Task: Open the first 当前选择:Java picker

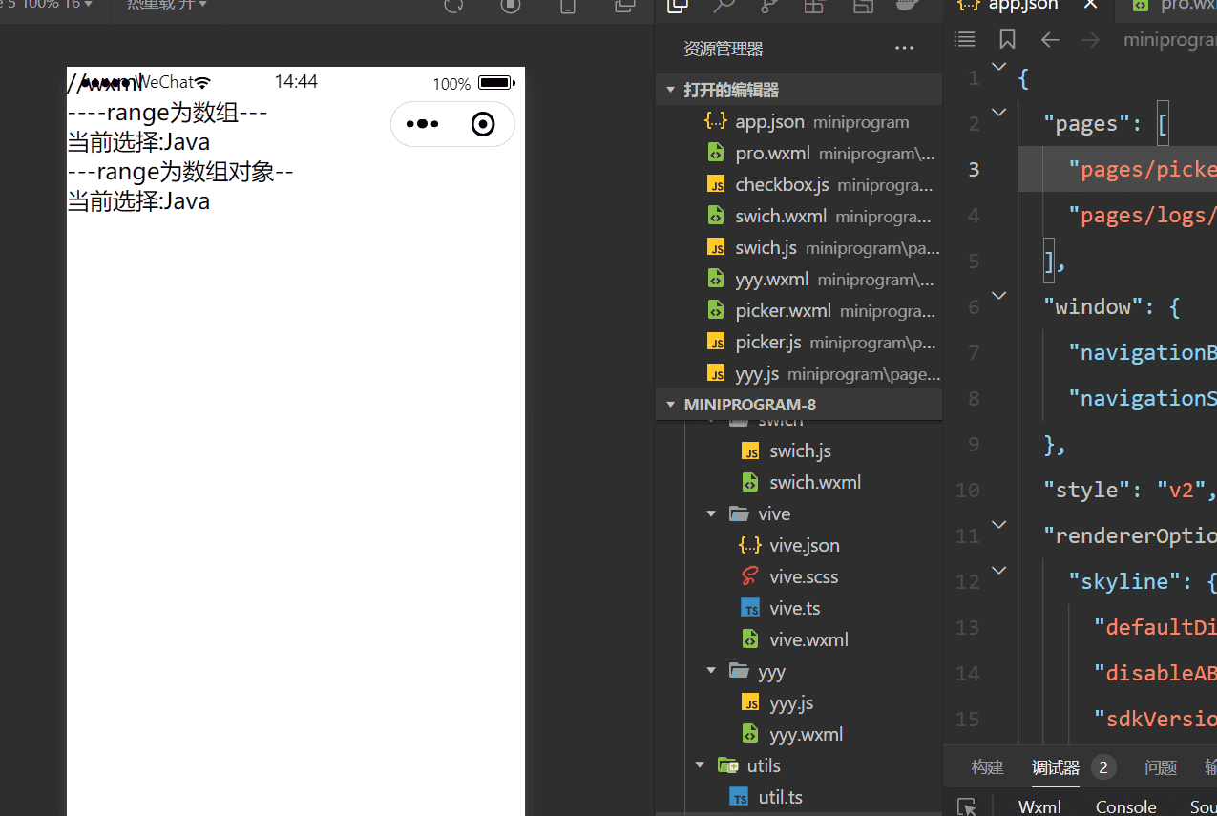Action: pyautogui.click(x=138, y=142)
